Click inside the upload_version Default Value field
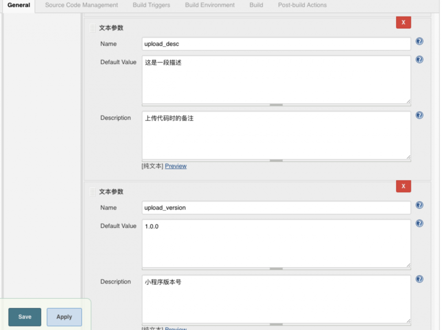 click(274, 243)
